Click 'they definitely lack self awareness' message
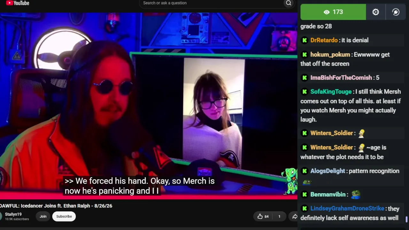 [x=350, y=213]
